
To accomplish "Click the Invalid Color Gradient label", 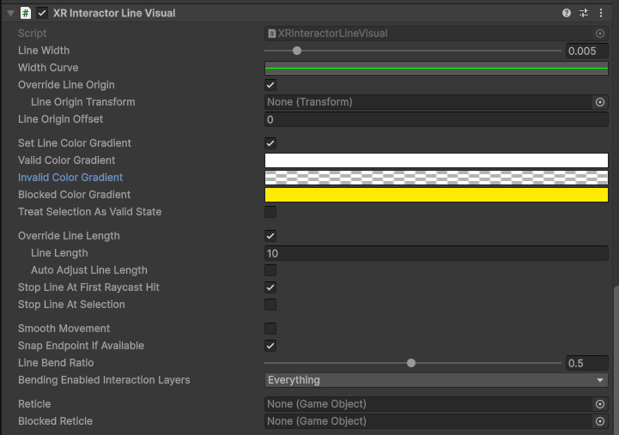I will point(70,178).
